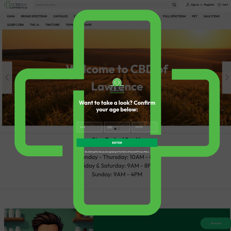
Task: Open the THC-A menu
Action: (x=34, y=25)
